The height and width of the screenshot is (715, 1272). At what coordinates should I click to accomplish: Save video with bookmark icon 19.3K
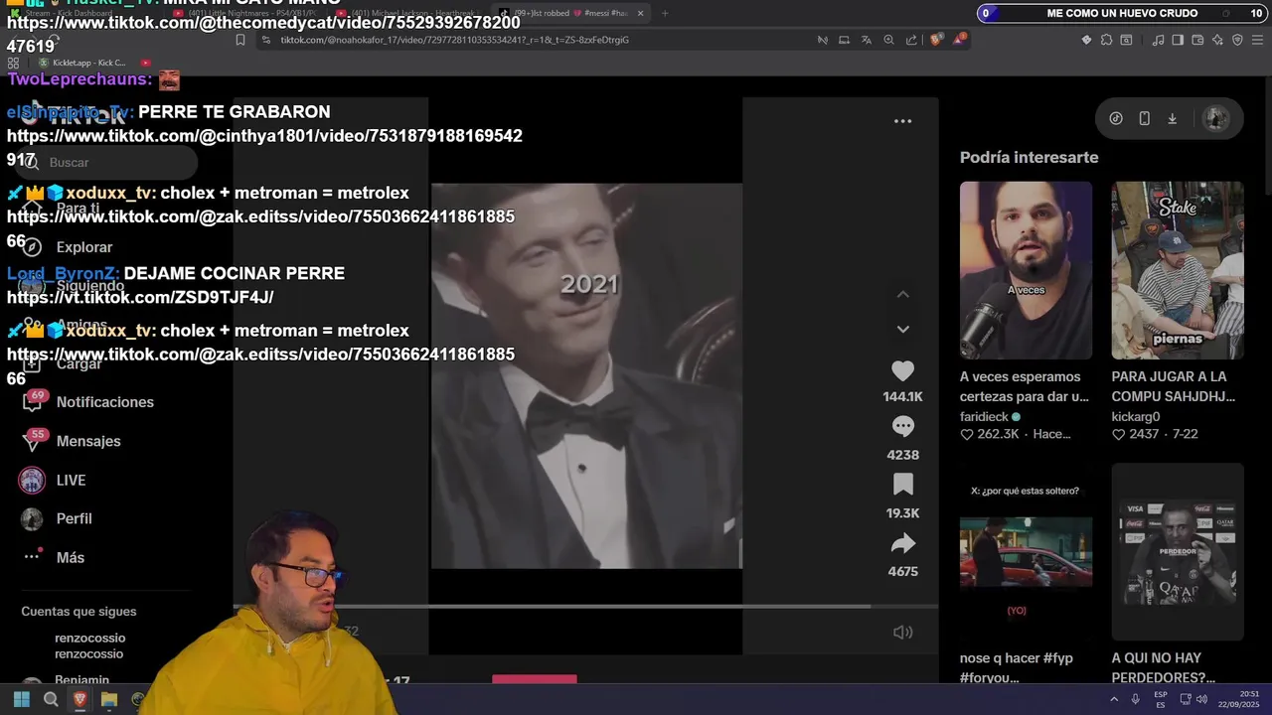pos(902,485)
